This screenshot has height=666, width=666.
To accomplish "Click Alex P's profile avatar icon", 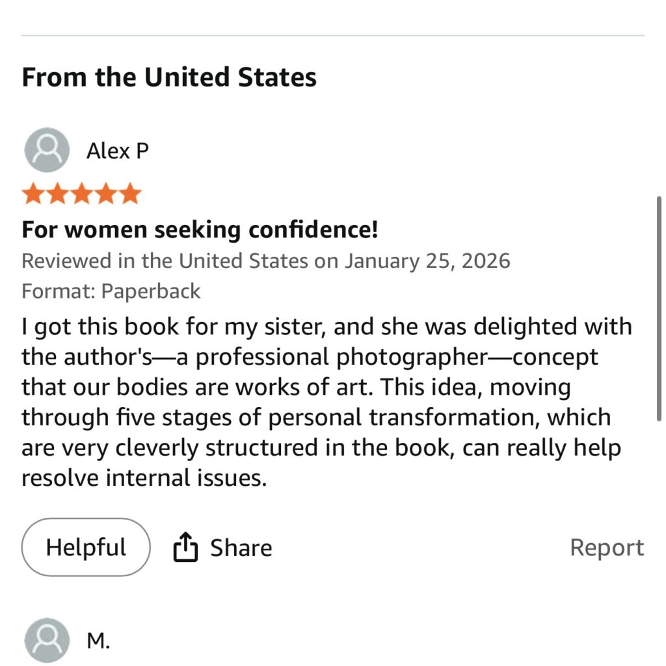I will (47, 150).
